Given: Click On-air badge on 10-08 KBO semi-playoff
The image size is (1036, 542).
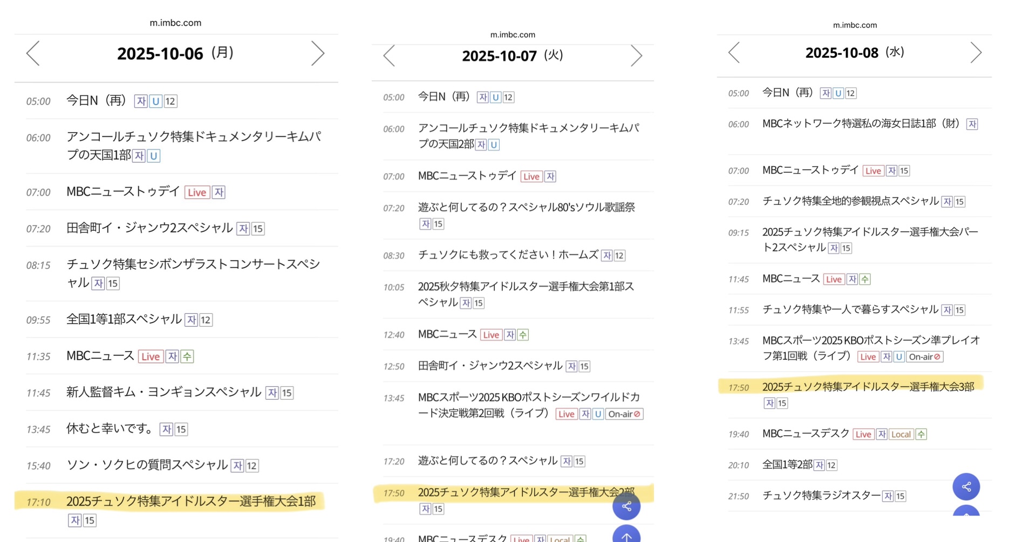Looking at the screenshot, I should (x=924, y=357).
